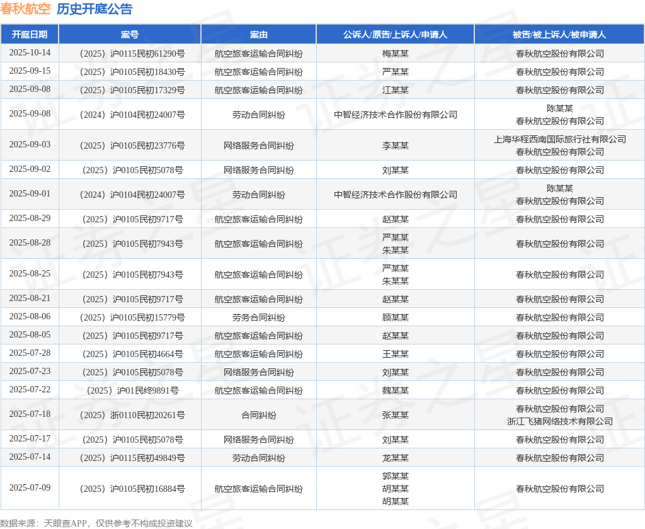Click the date 2025-07-17
645x529 pixels.
tap(30, 438)
